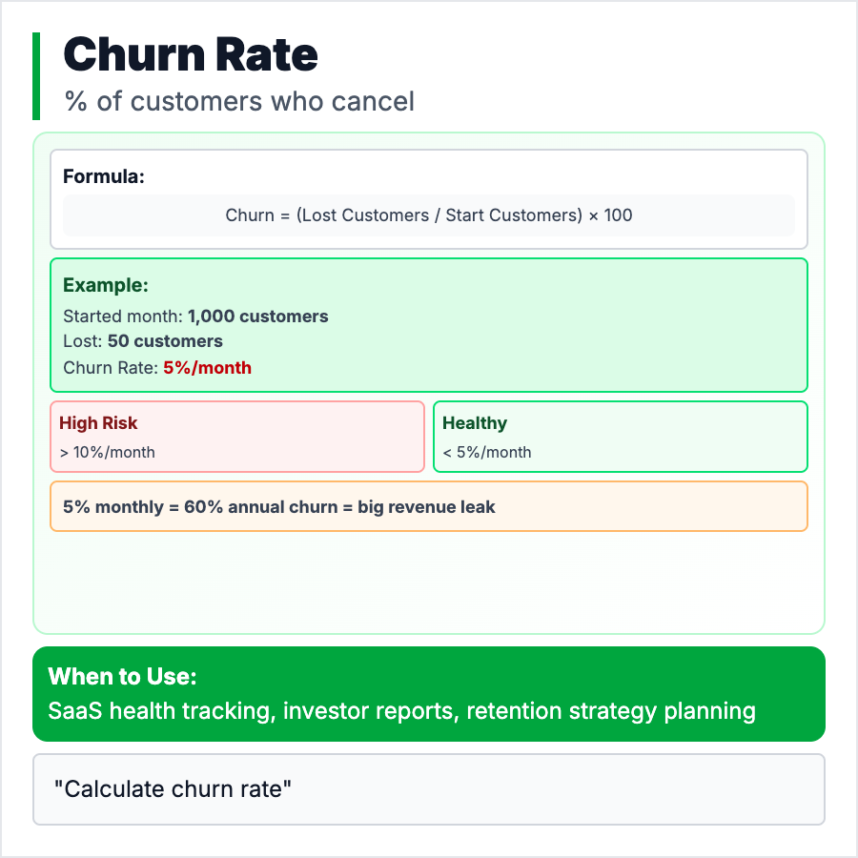This screenshot has width=858, height=858.
Task: Click the Churn Rate title heading
Action: point(190,55)
